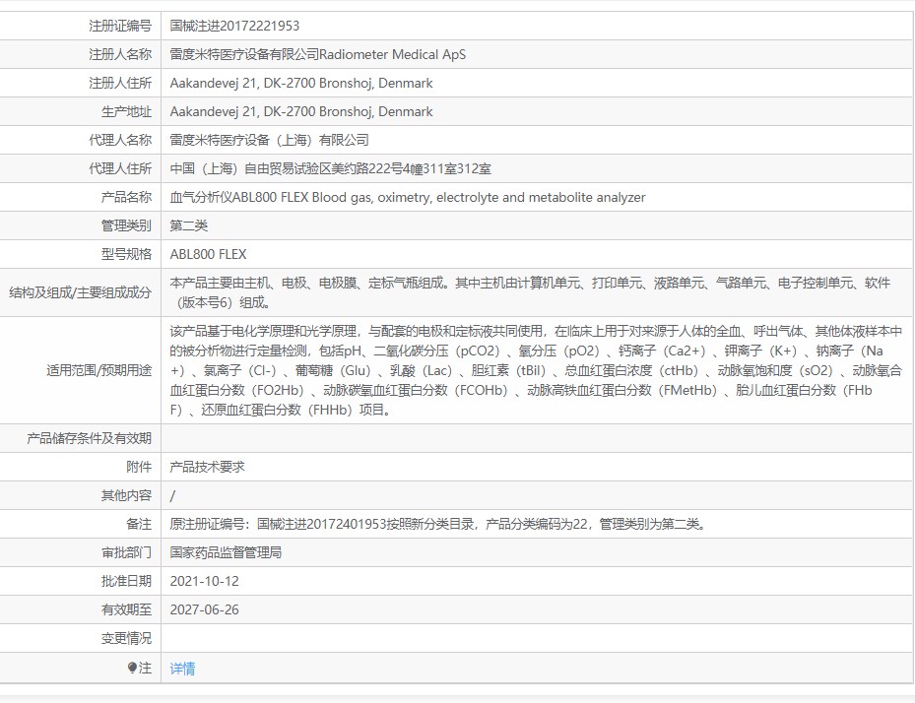Click the intended use paragraph starting 该产品基于电化学原理

point(536,370)
